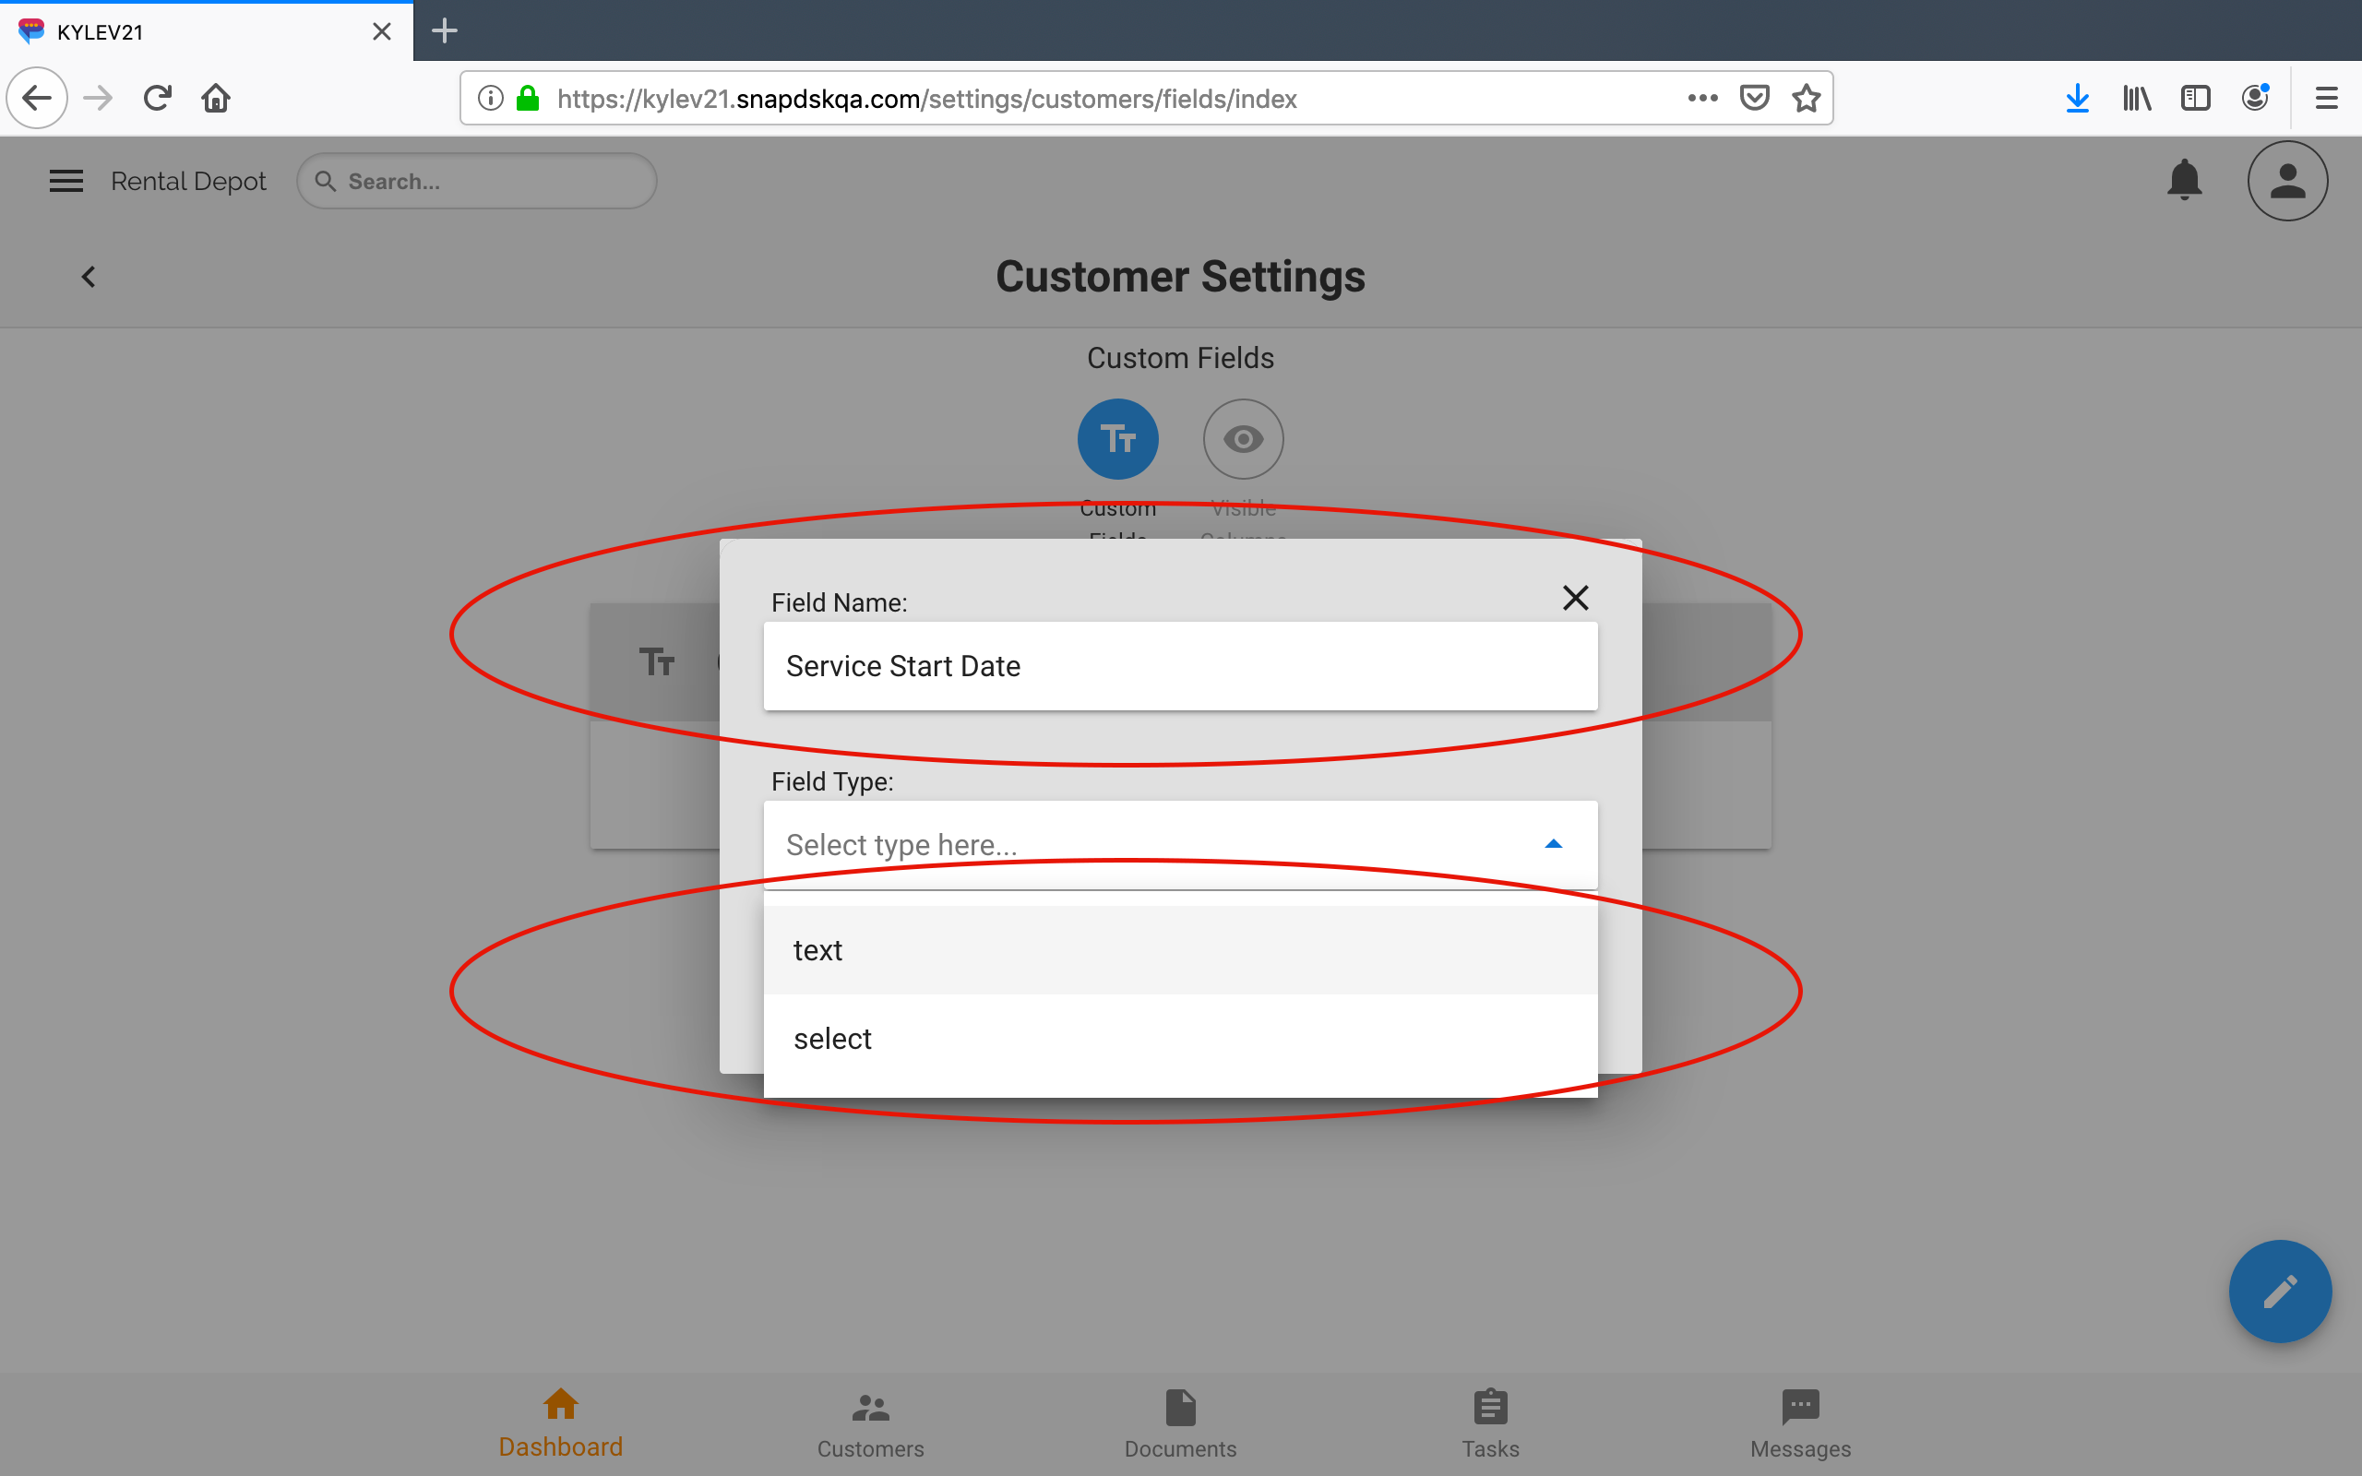2362x1476 pixels.
Task: Reload the page in browser
Action: (x=157, y=99)
